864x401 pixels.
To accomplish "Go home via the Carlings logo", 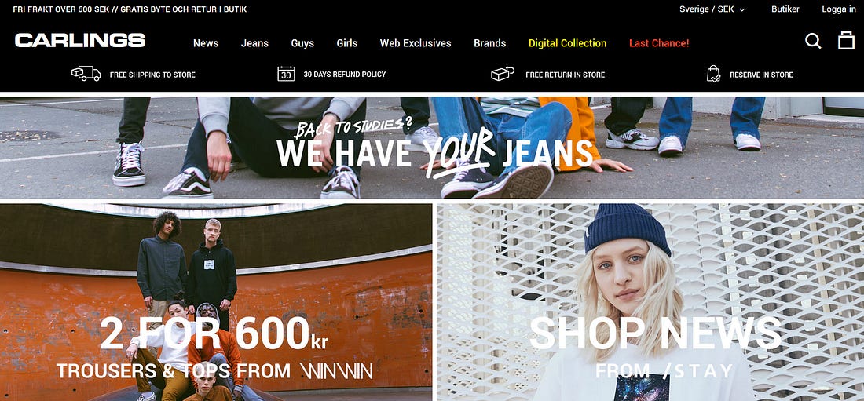I will point(80,40).
